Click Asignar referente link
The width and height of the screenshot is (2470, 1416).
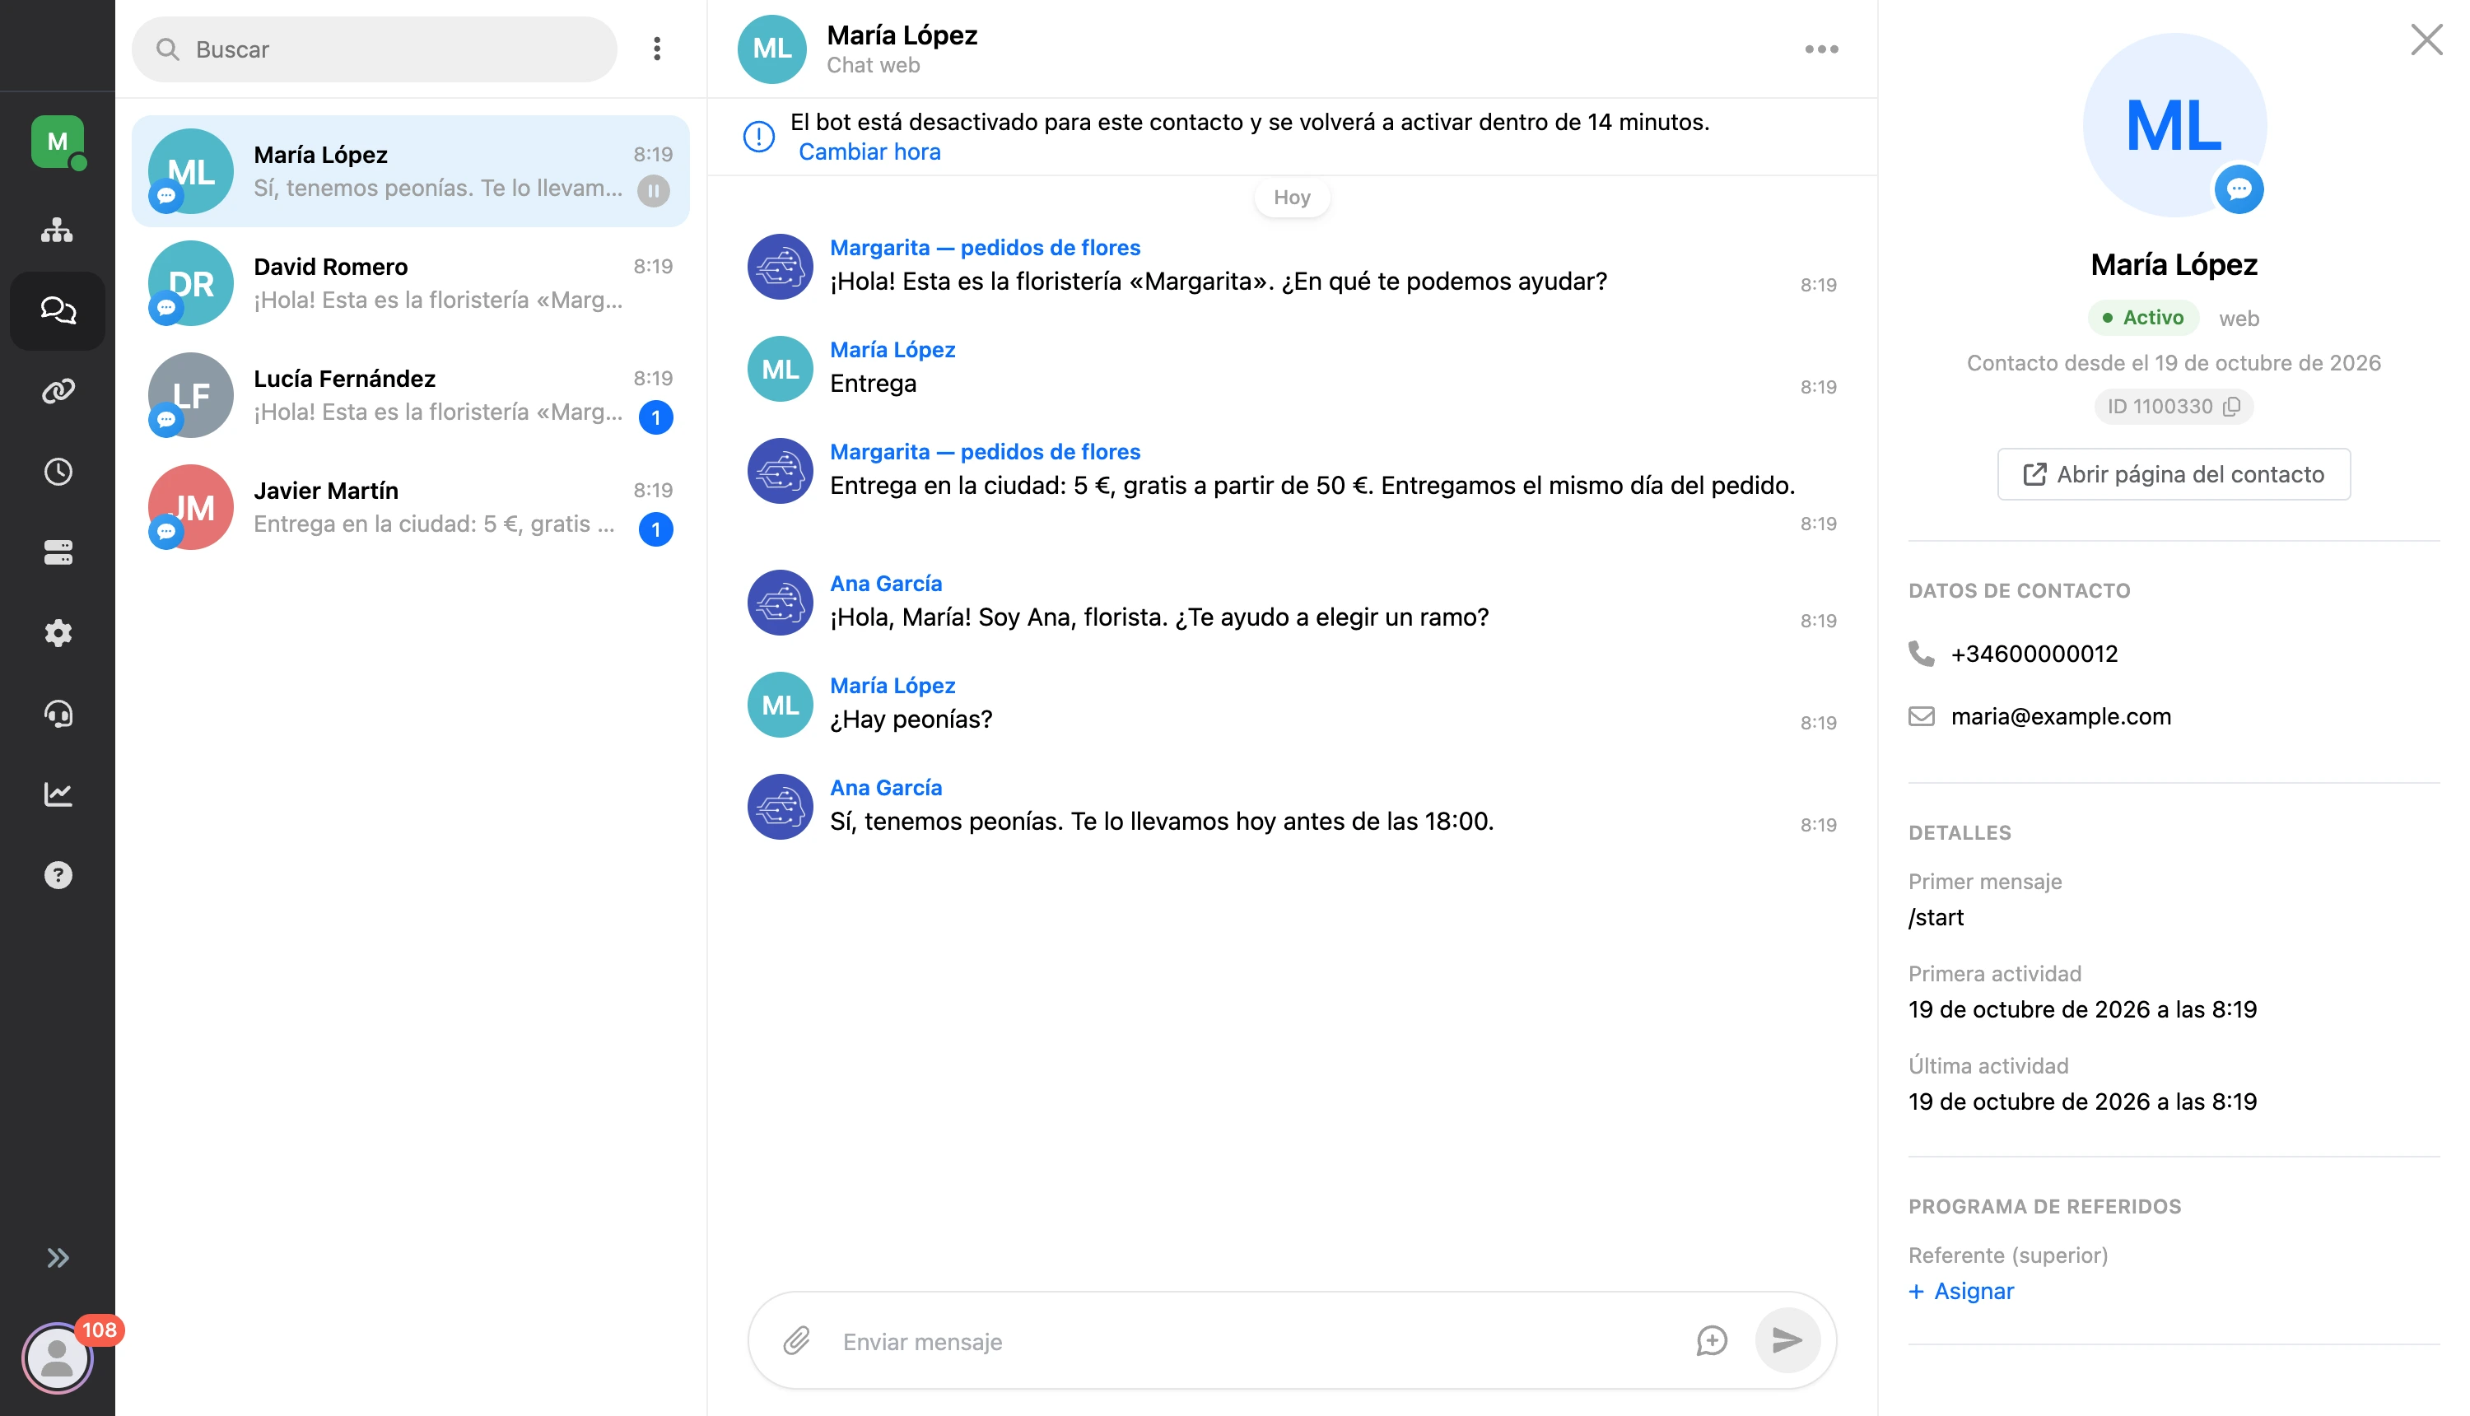[x=1961, y=1291]
